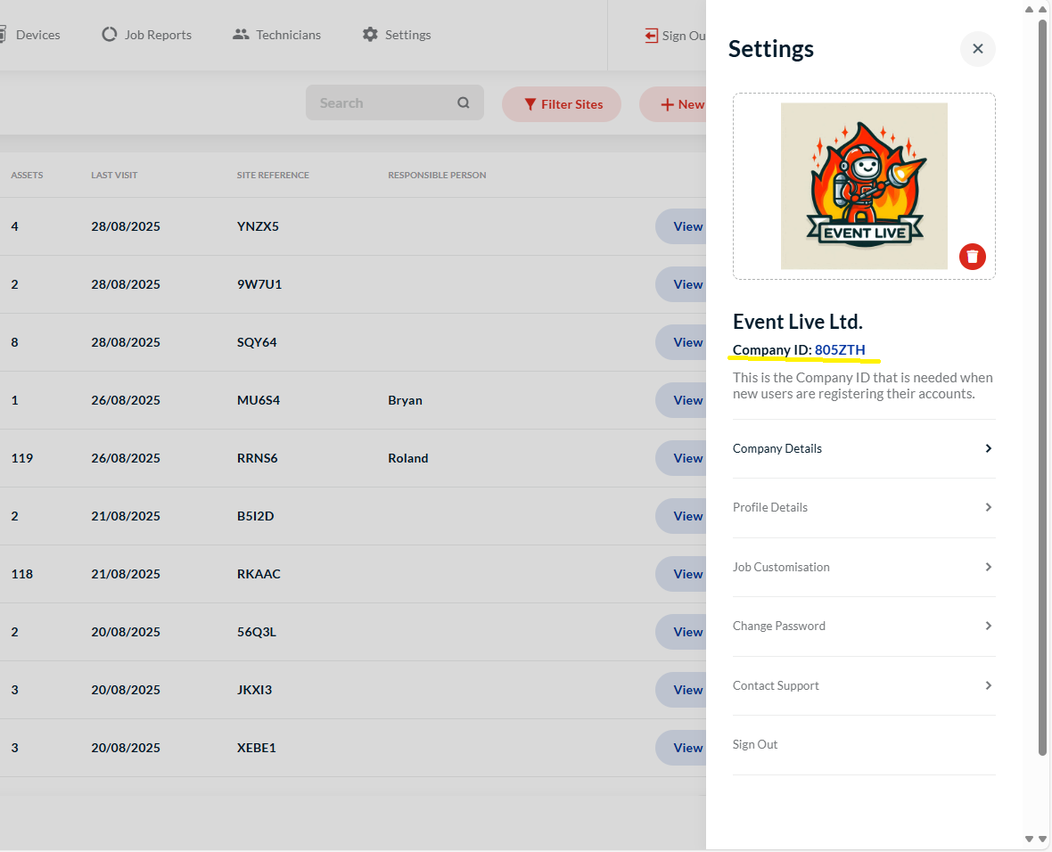Click the magnifier icon in search box
1052x852 pixels.
click(464, 103)
